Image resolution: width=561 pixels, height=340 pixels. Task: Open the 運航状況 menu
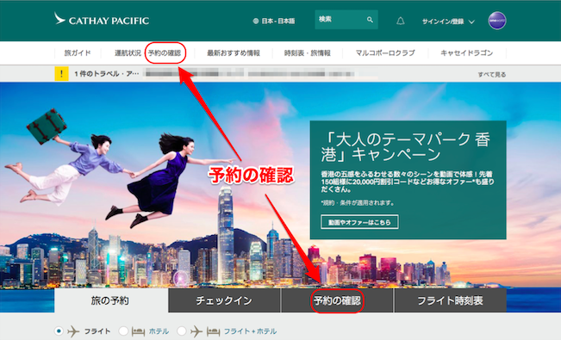pyautogui.click(x=128, y=53)
